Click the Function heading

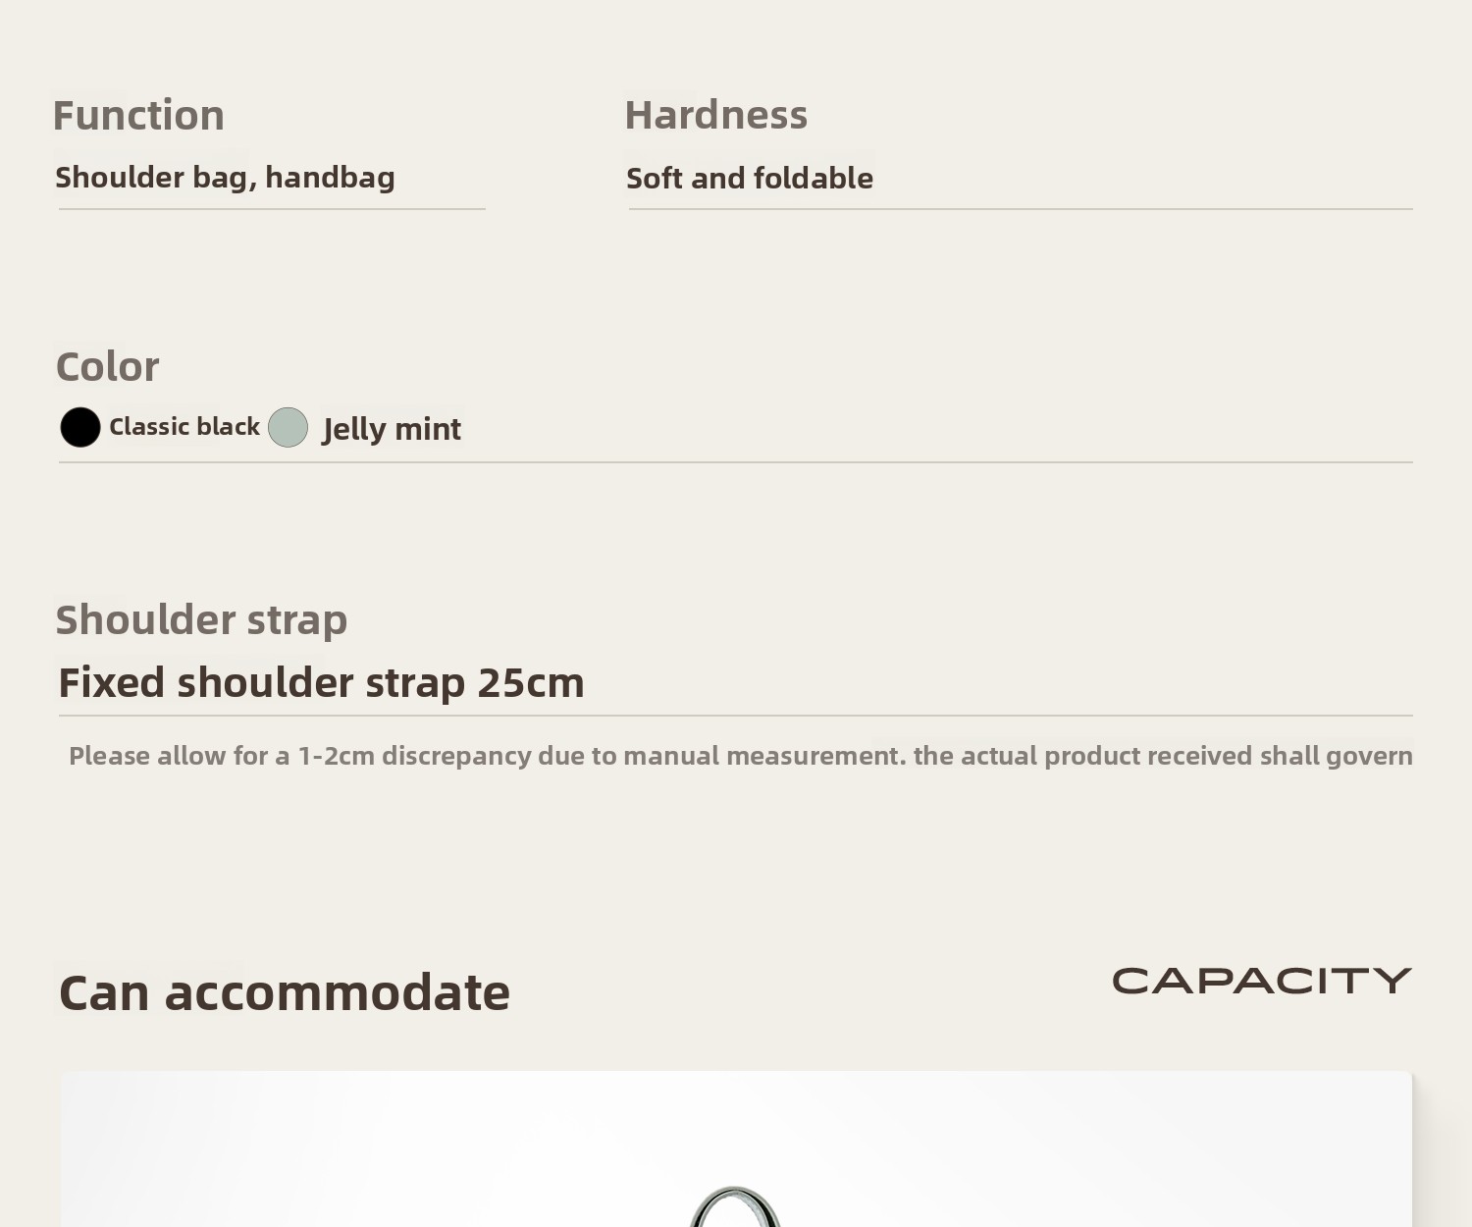138,116
